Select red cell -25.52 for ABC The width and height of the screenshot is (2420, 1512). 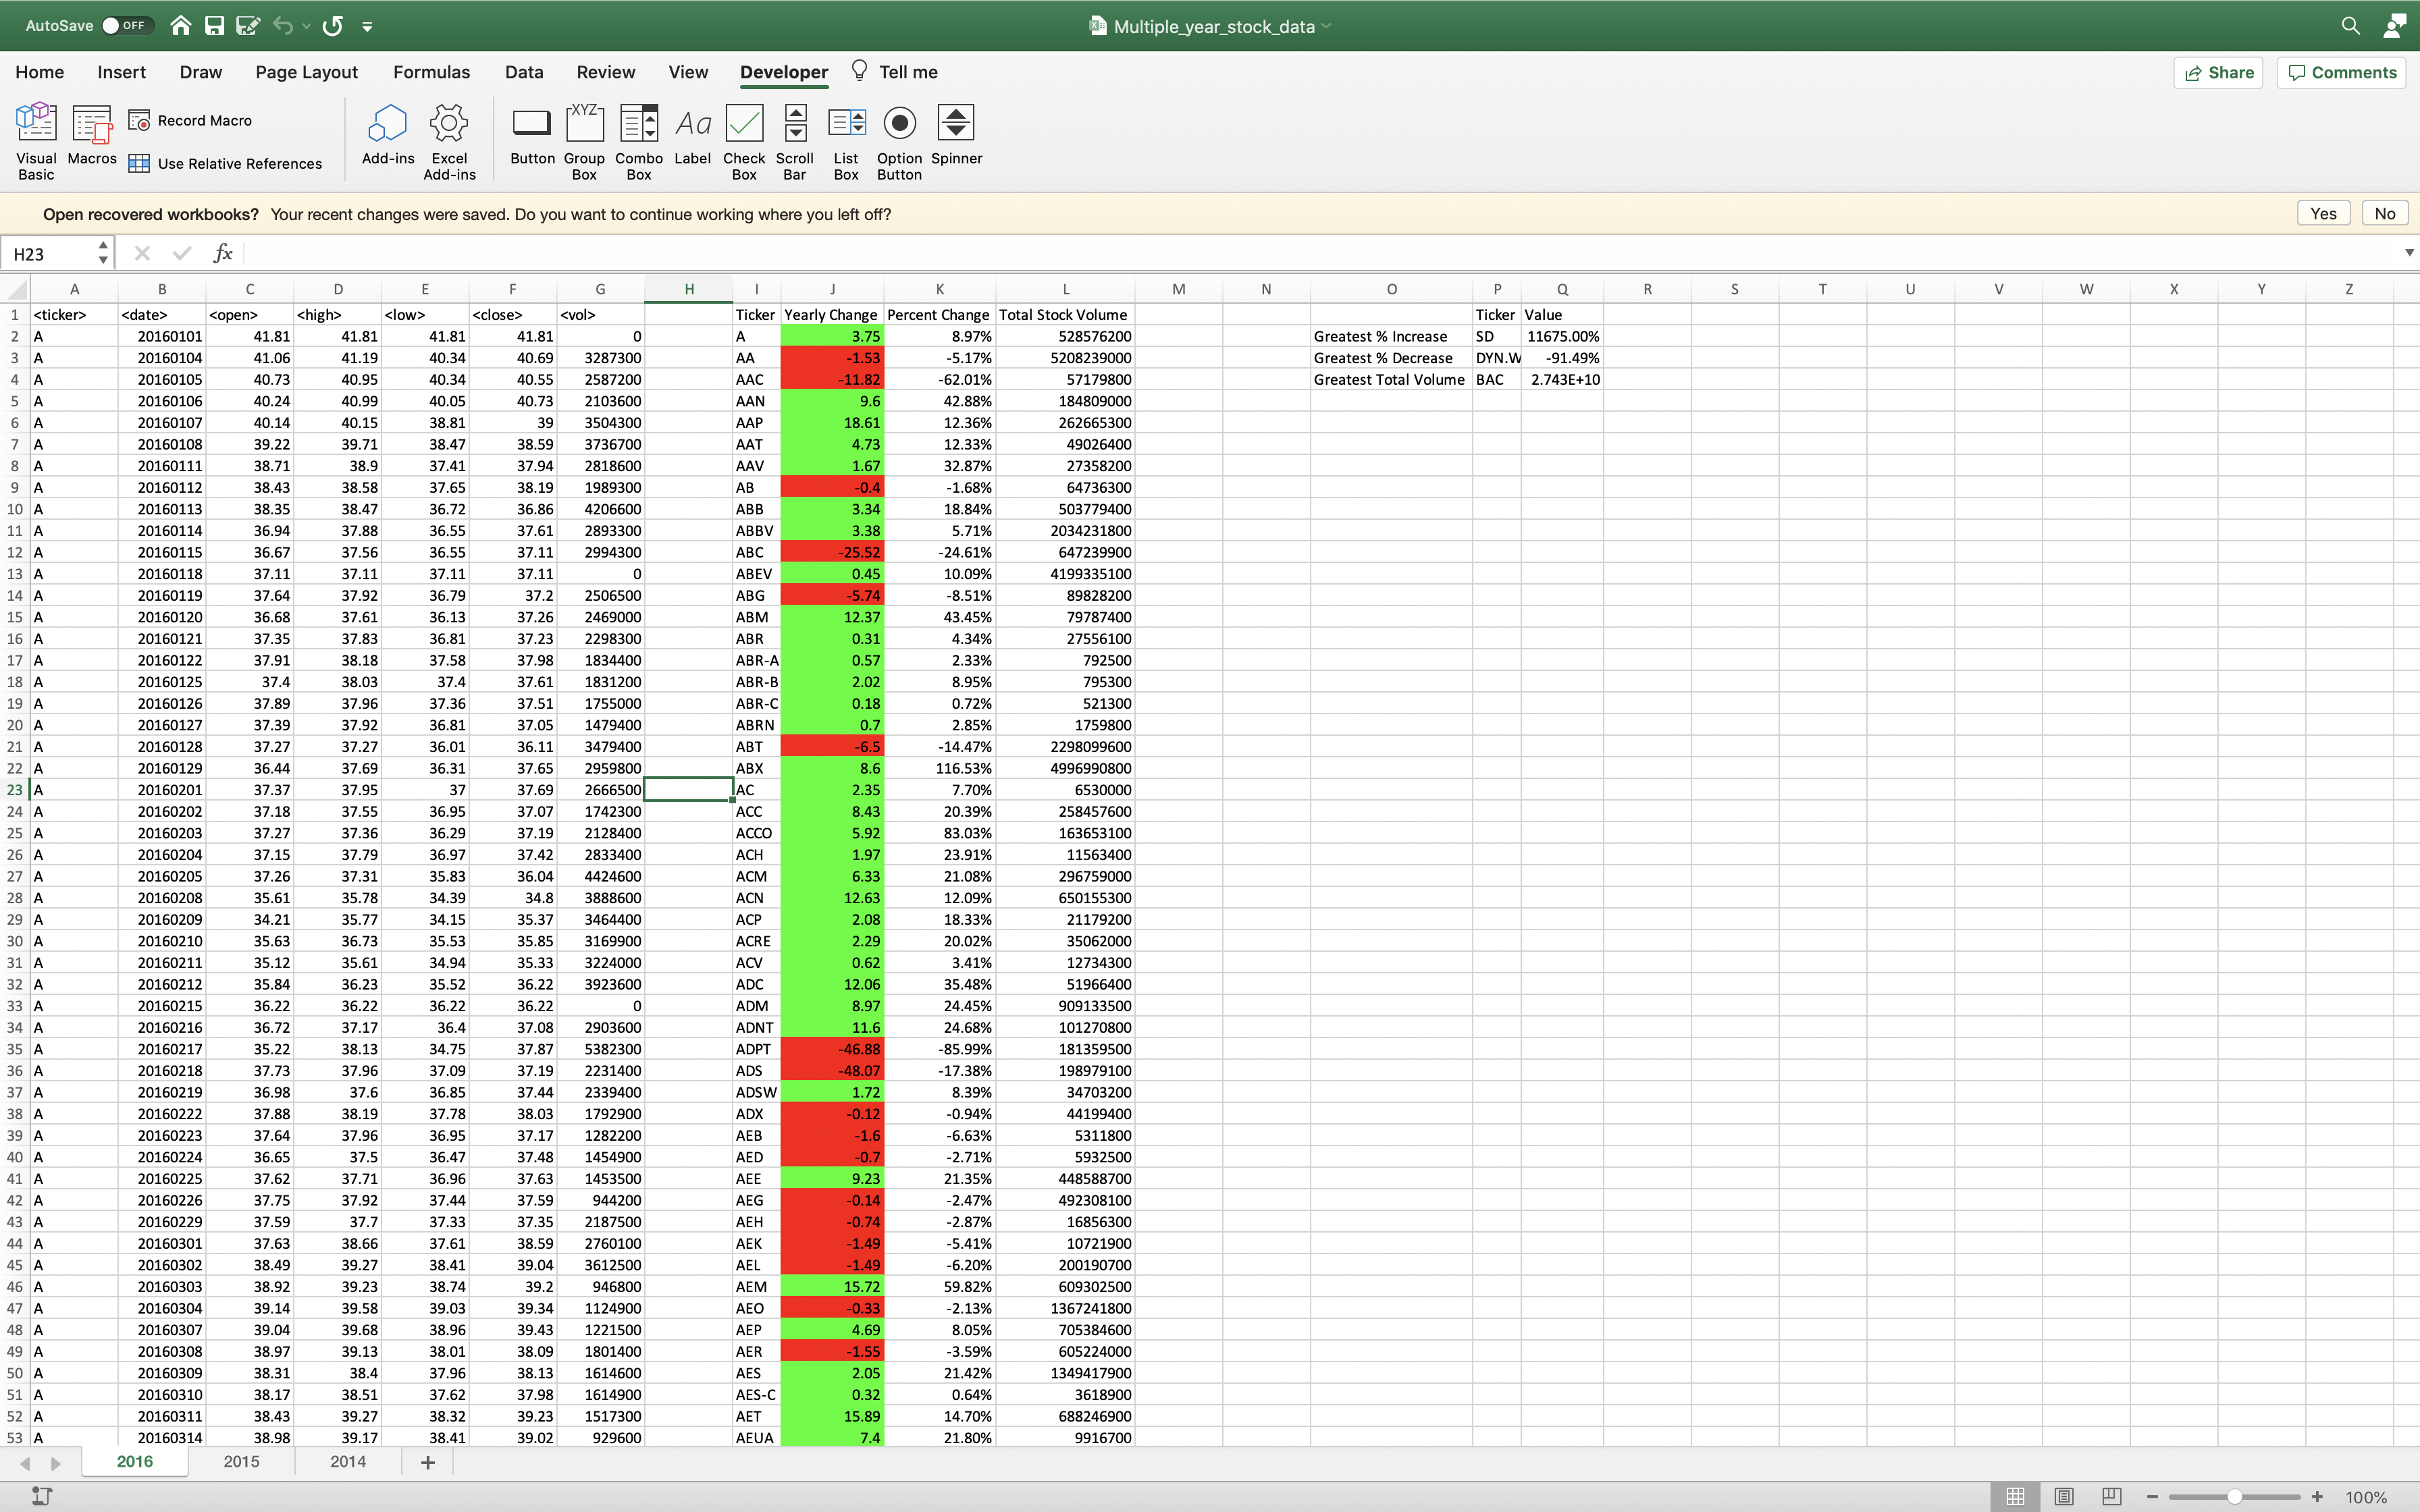[832, 552]
